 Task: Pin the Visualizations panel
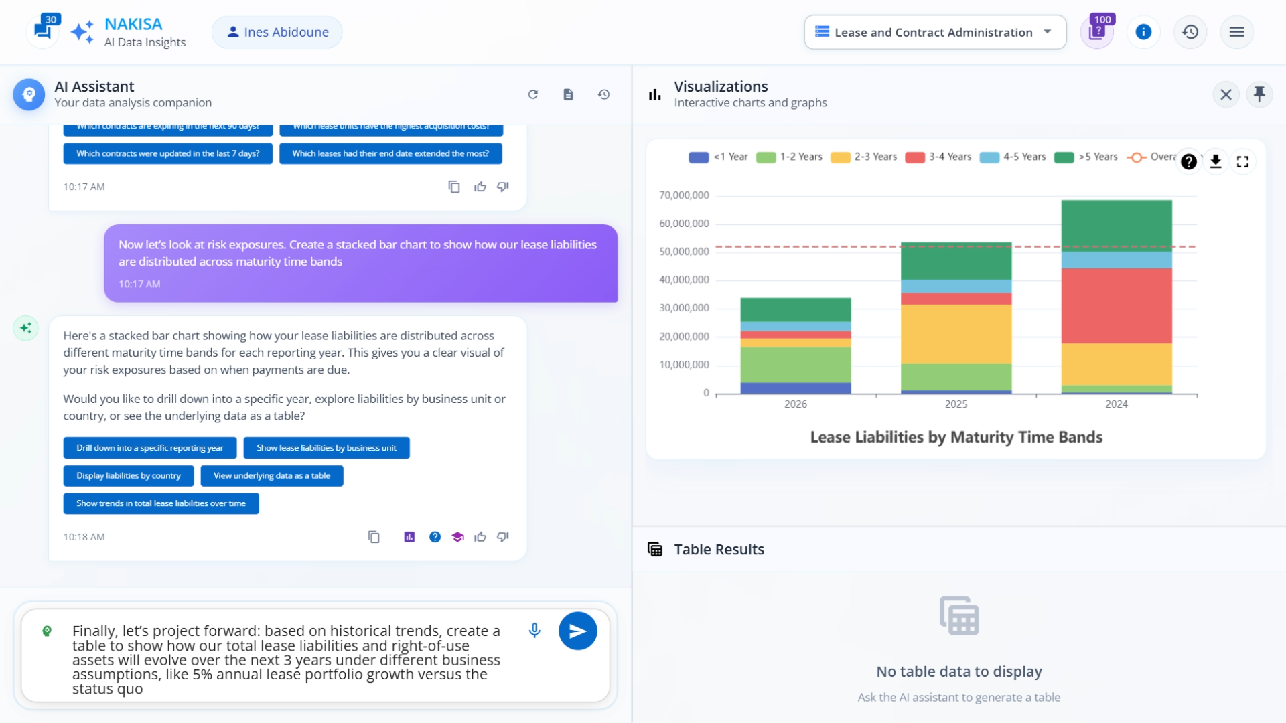click(x=1260, y=94)
